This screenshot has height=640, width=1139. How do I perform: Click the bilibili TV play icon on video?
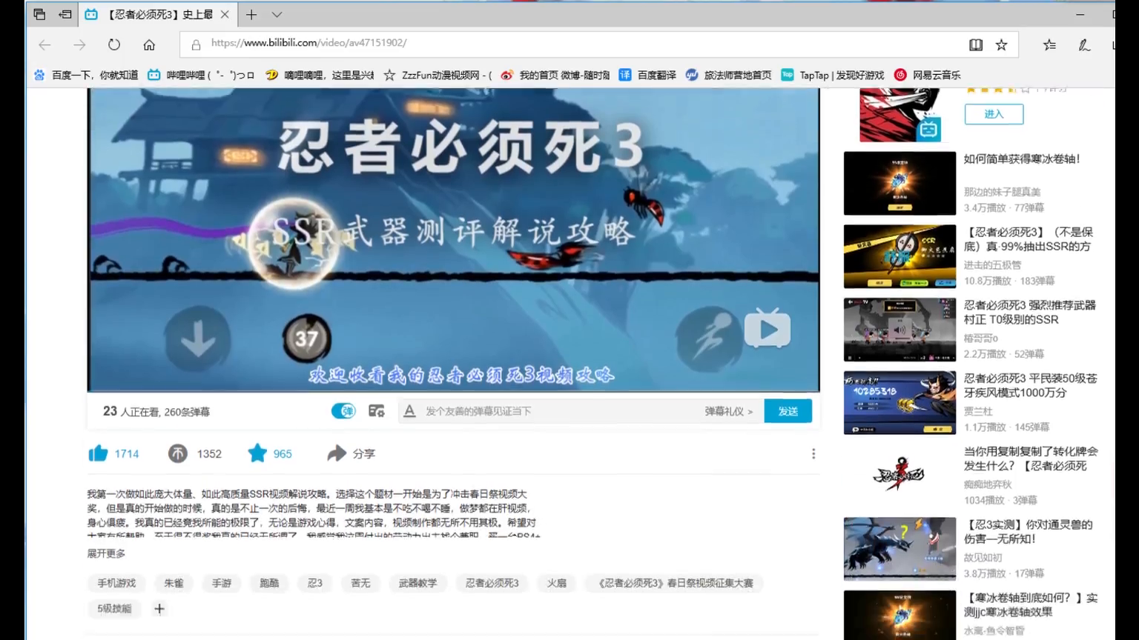click(767, 328)
